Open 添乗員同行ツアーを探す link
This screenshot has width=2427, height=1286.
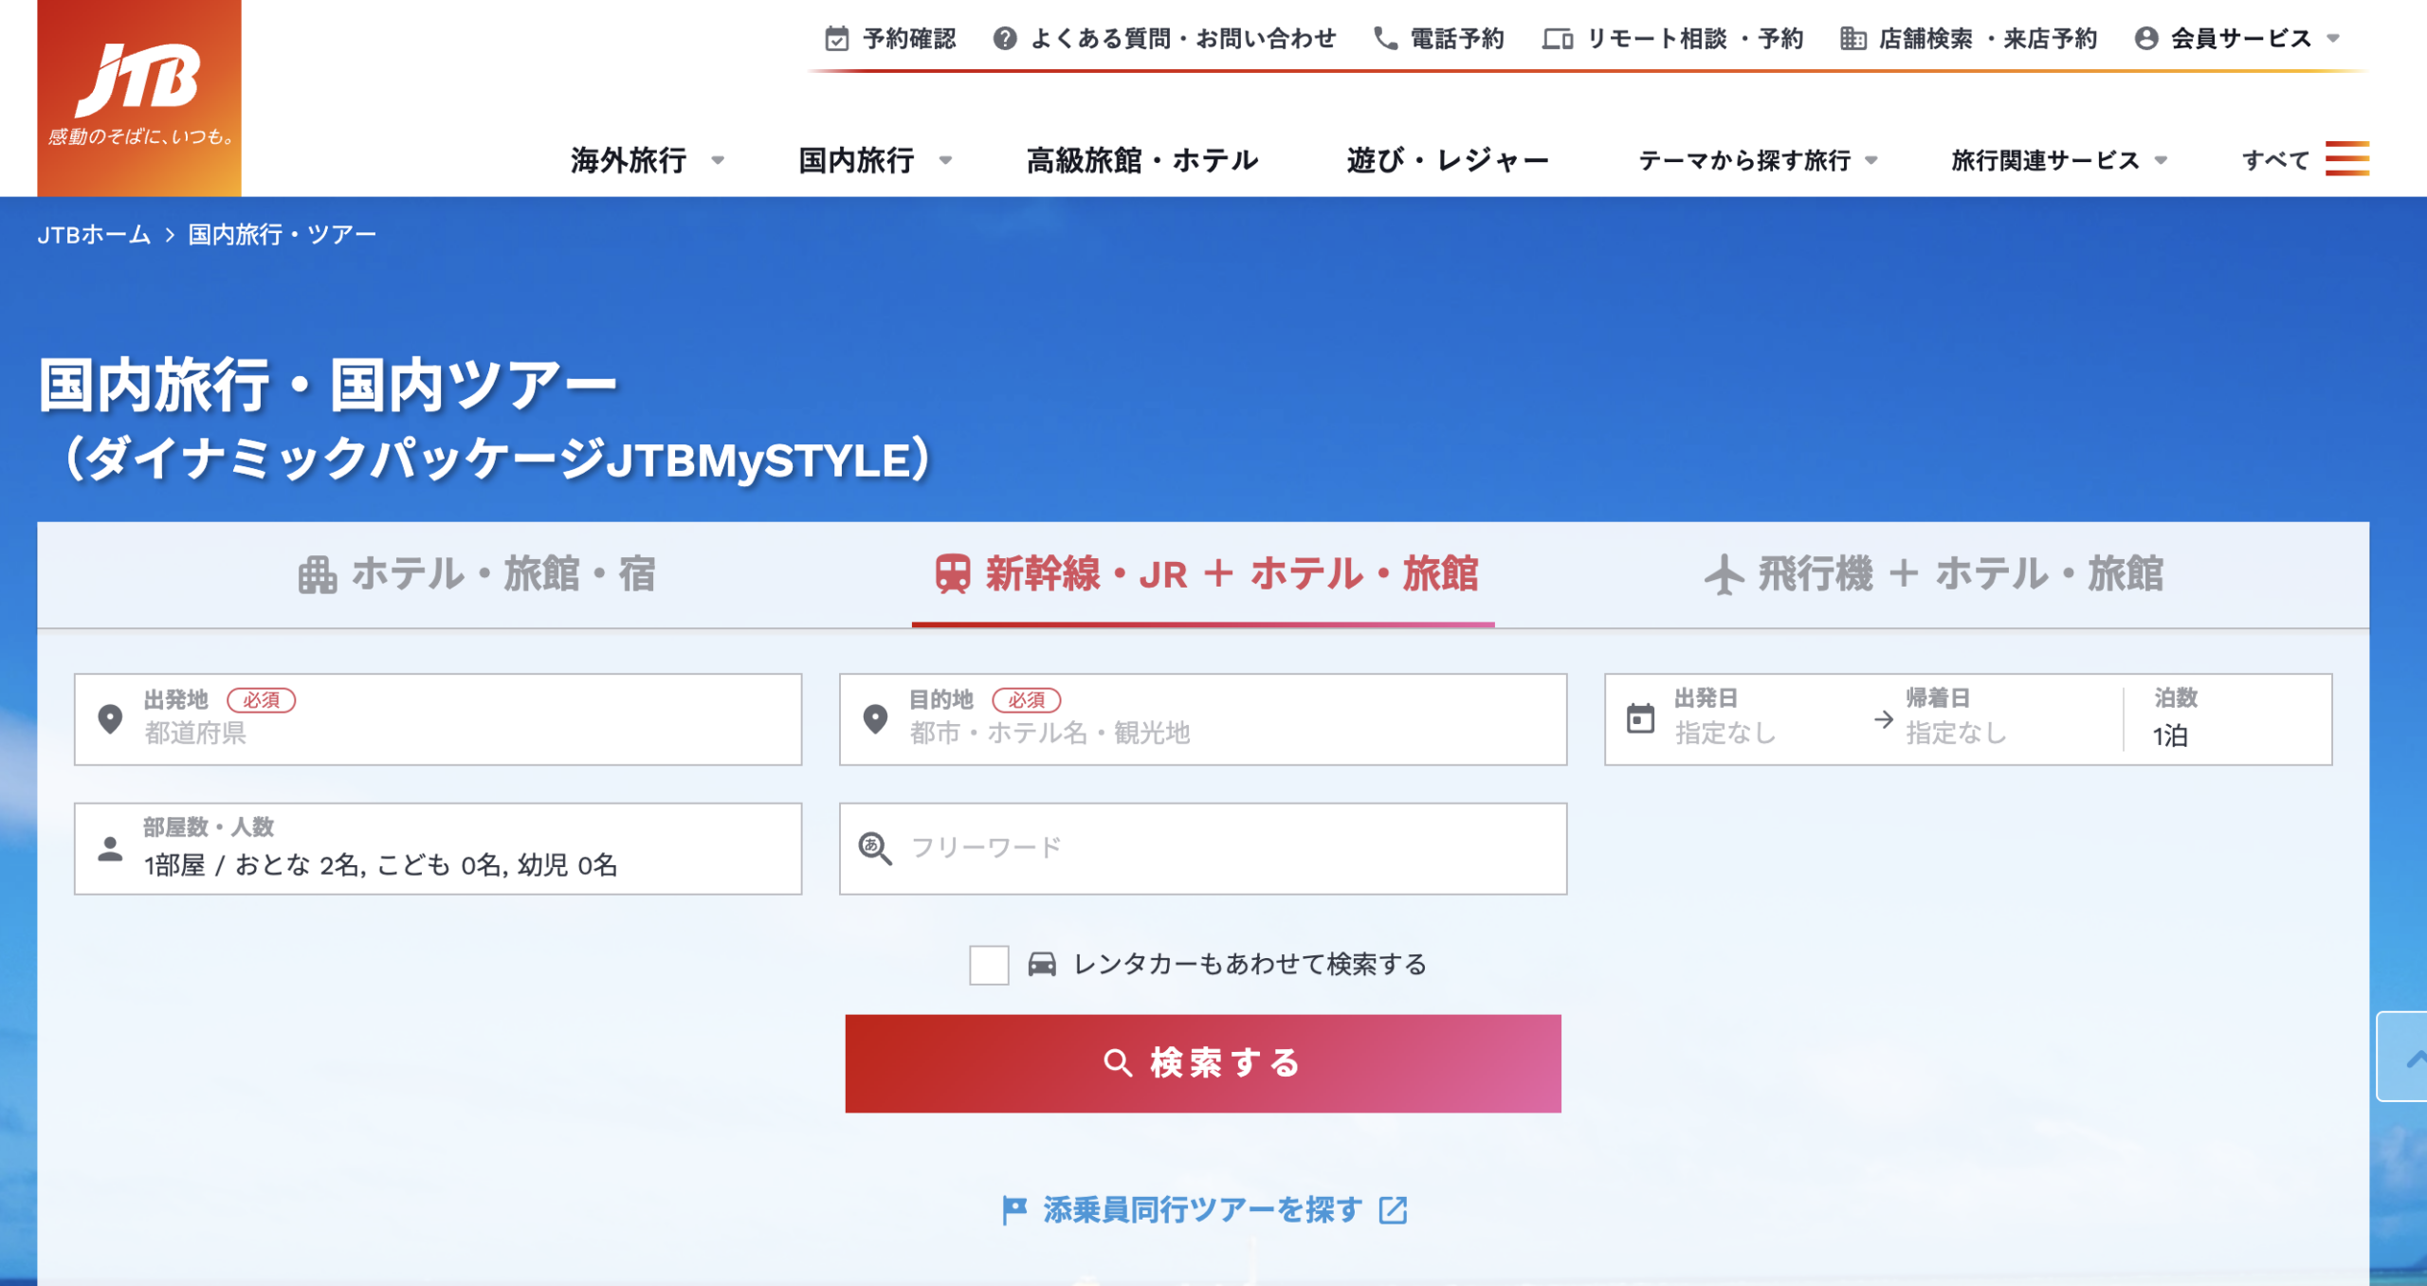(1204, 1210)
